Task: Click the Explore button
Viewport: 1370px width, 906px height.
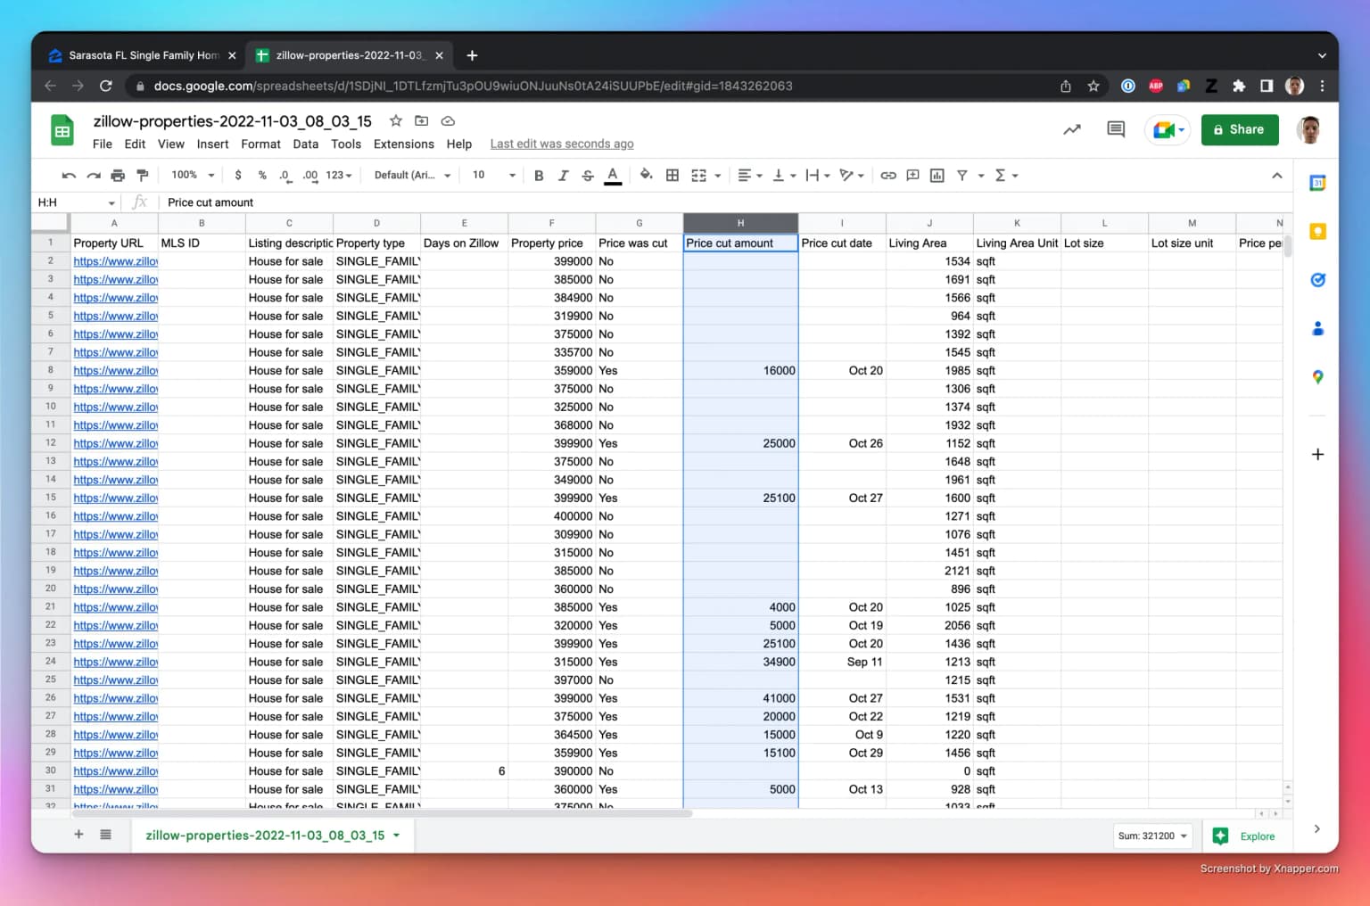Action: pyautogui.click(x=1245, y=836)
